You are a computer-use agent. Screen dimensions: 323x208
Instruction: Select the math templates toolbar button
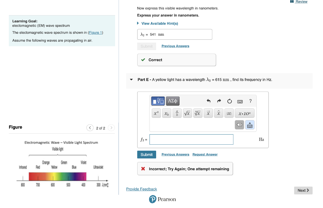[158, 101]
